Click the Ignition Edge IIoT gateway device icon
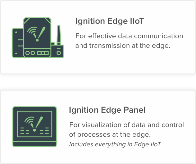Image resolution: width=196 pixels, height=164 pixels. 37,38
